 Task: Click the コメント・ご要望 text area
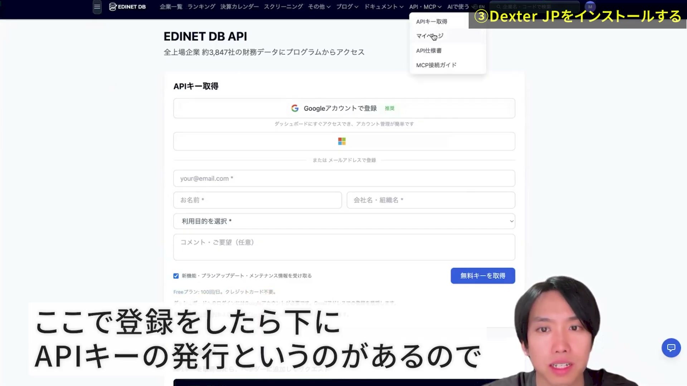344,247
